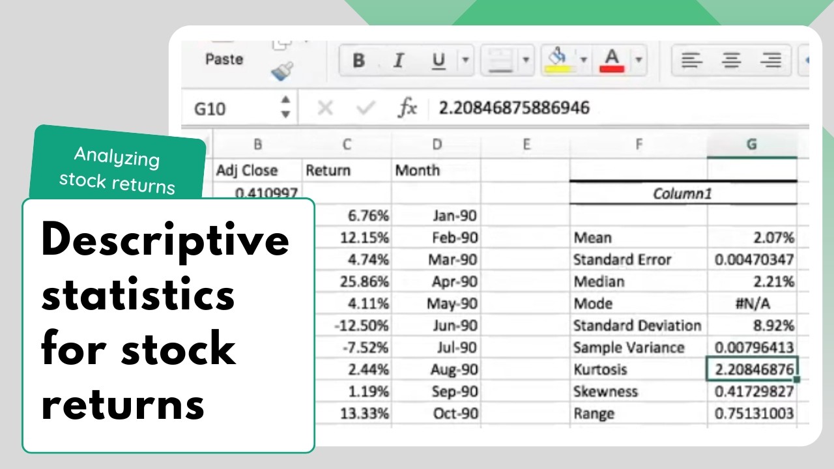Select column C header
The width and height of the screenshot is (834, 469).
(347, 145)
